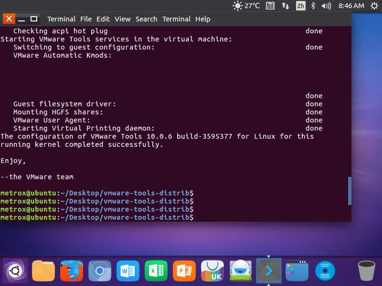Open the File menu
382x286 pixels.
tap(86, 19)
